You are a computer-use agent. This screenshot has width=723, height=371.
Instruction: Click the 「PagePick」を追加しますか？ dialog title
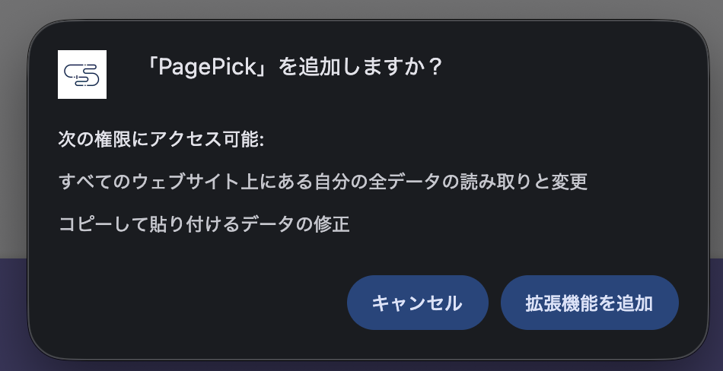295,68
